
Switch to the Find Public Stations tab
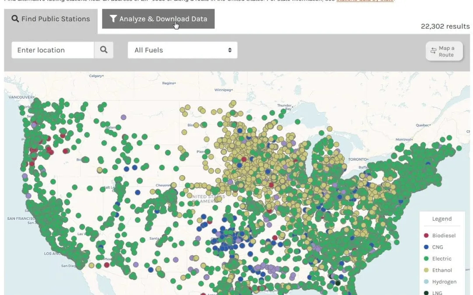point(51,19)
